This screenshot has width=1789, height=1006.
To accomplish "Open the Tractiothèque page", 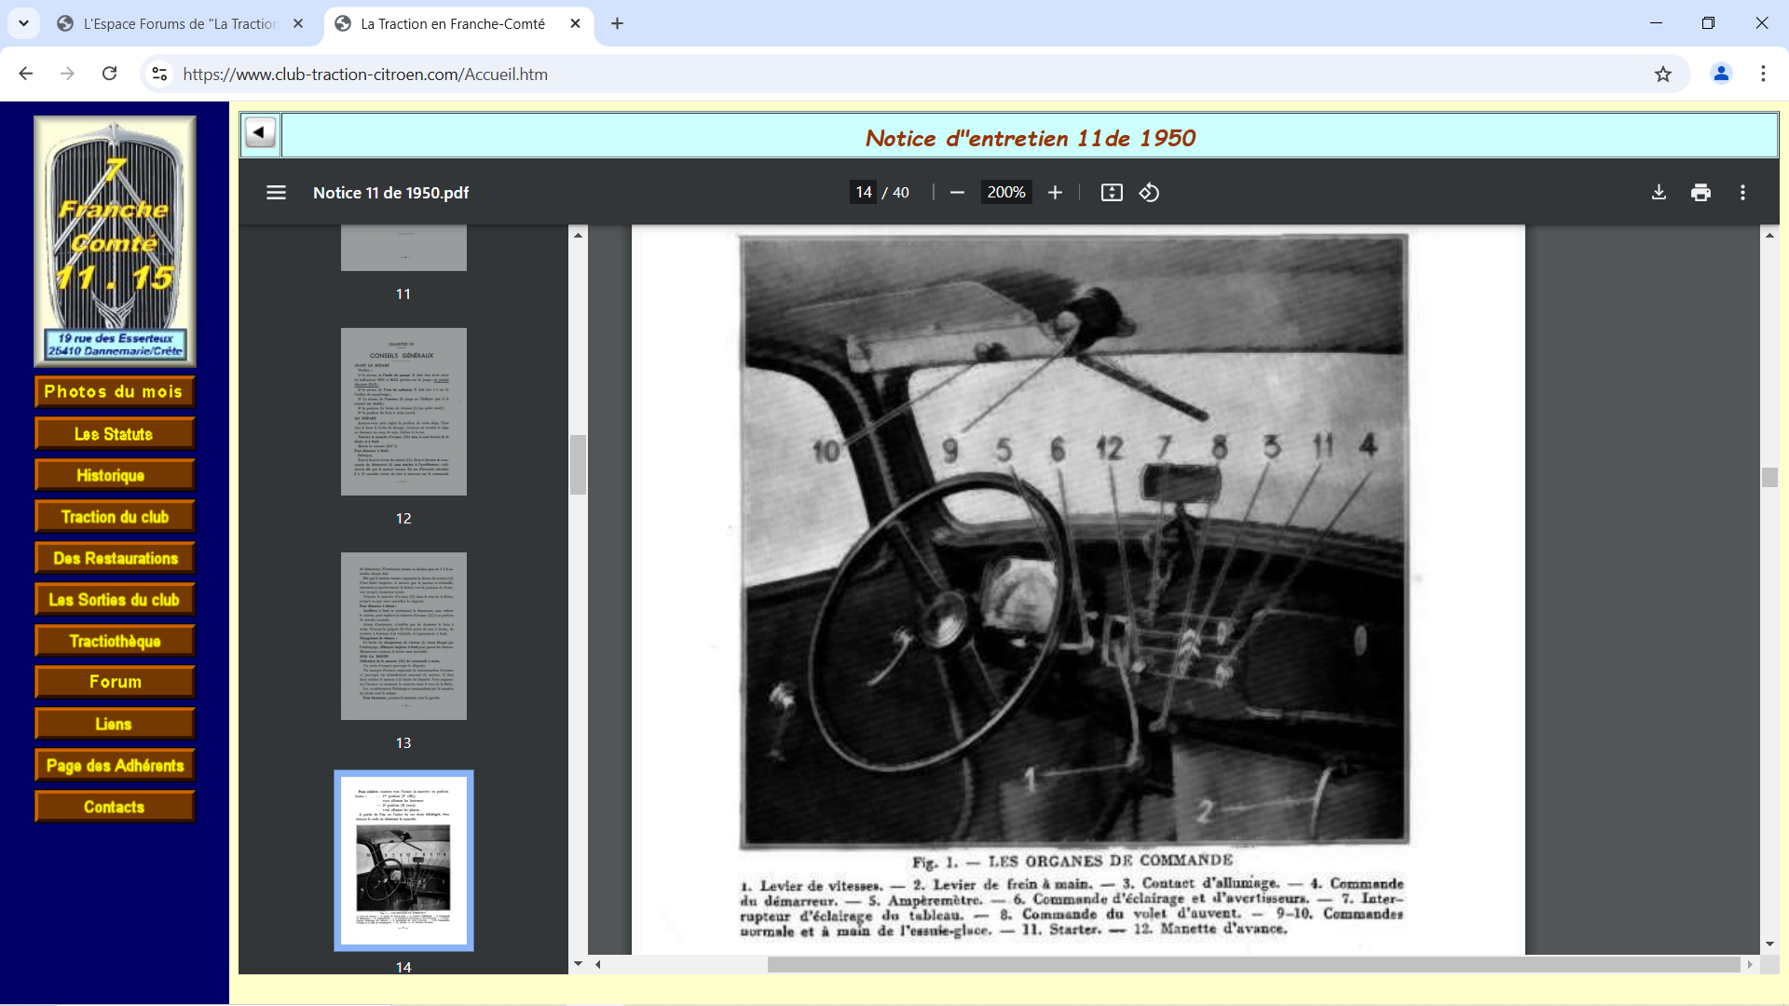I will point(115,641).
